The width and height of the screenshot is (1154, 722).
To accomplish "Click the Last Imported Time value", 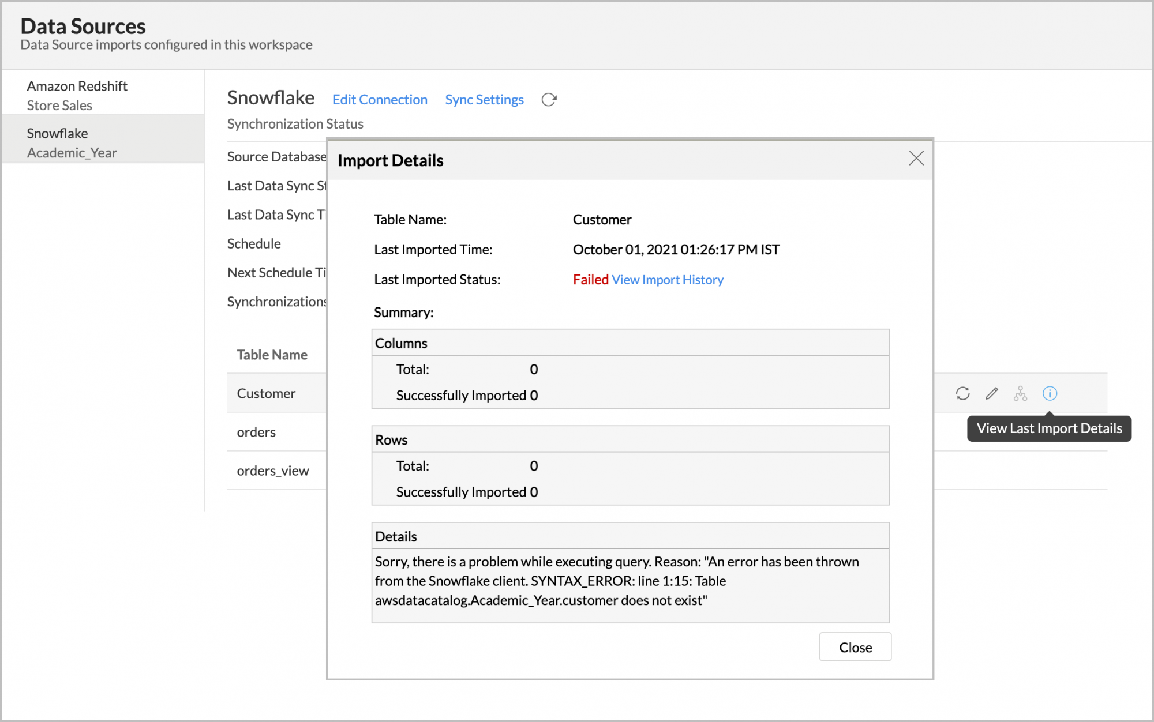I will pos(676,250).
